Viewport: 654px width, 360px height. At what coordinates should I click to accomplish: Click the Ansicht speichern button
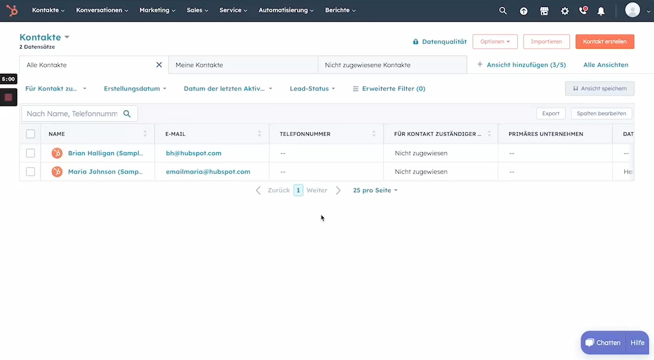[x=600, y=89]
